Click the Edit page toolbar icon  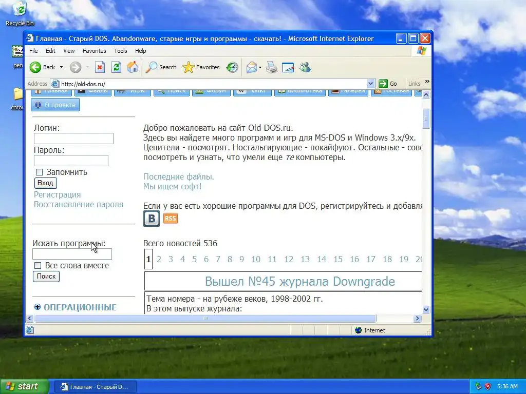tap(288, 67)
